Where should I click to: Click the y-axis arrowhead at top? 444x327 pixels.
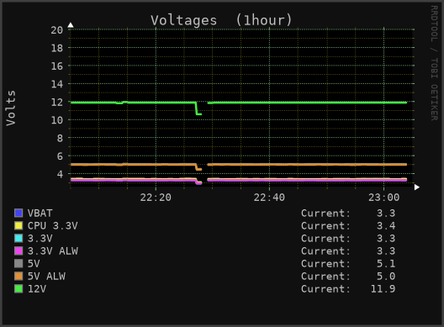[x=71, y=25]
